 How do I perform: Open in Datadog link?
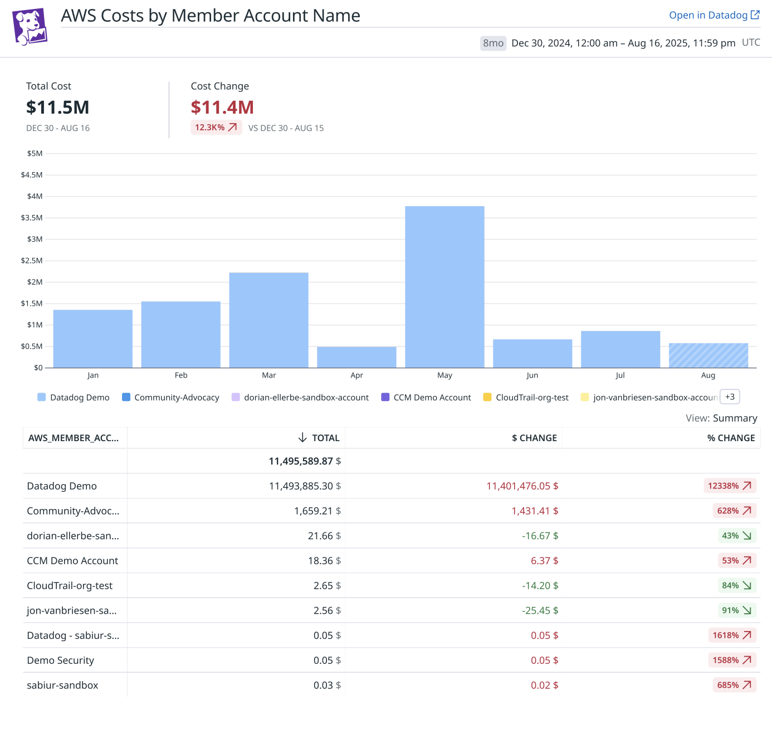(714, 15)
